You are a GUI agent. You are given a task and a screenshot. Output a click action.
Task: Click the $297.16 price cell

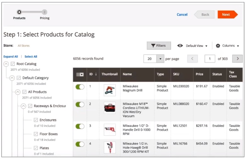(x=202, y=126)
